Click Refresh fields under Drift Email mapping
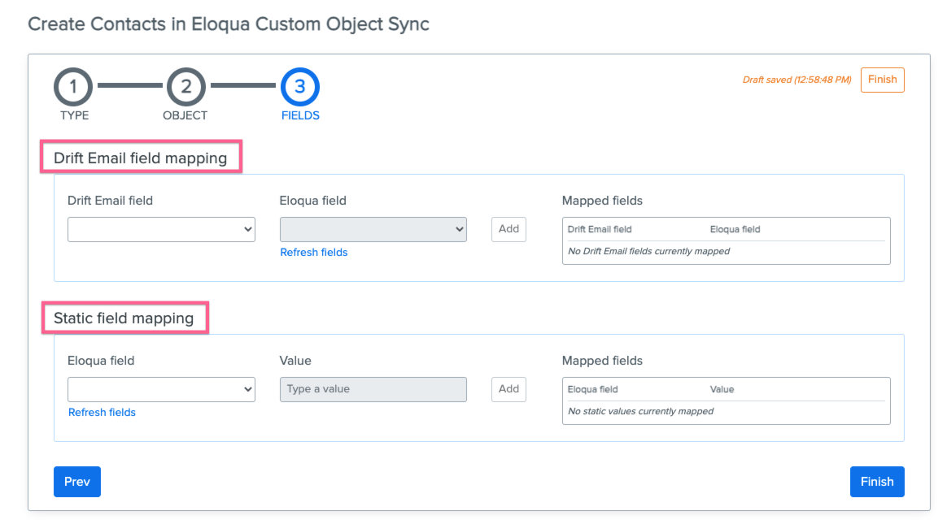The image size is (947, 524). point(314,252)
